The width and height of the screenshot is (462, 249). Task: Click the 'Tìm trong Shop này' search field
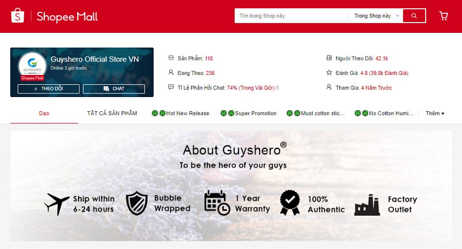pos(291,16)
